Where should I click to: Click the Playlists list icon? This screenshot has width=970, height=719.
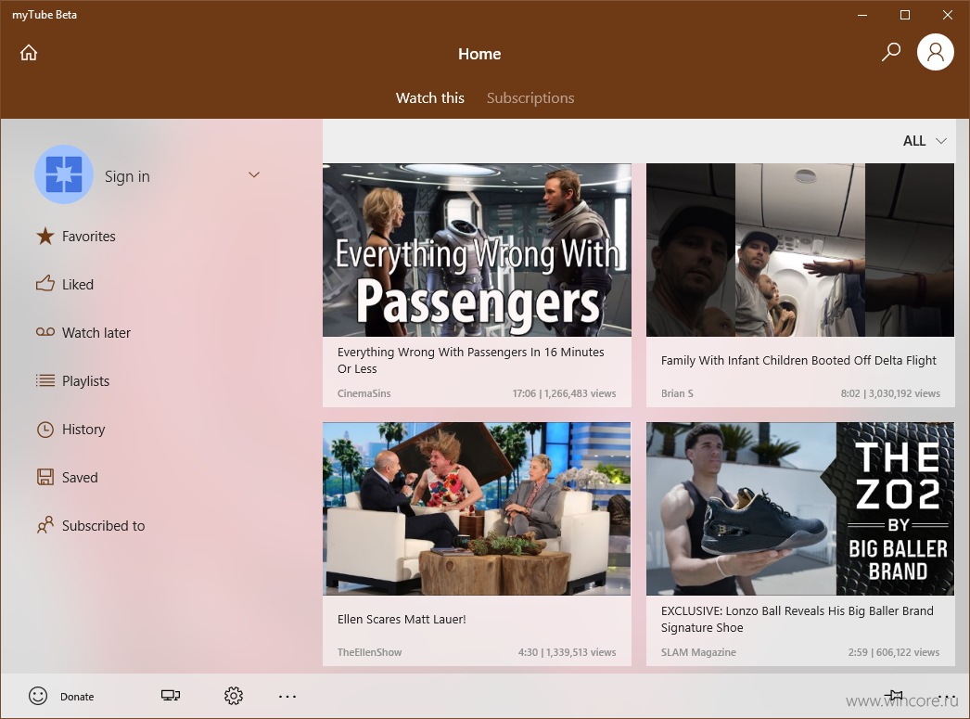[45, 380]
